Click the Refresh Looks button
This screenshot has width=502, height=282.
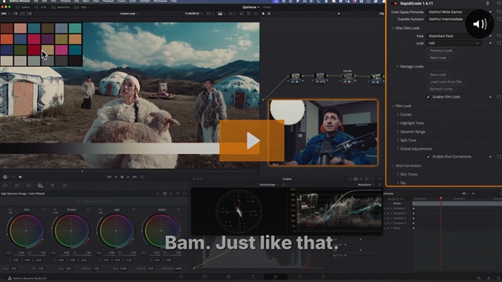(x=441, y=89)
